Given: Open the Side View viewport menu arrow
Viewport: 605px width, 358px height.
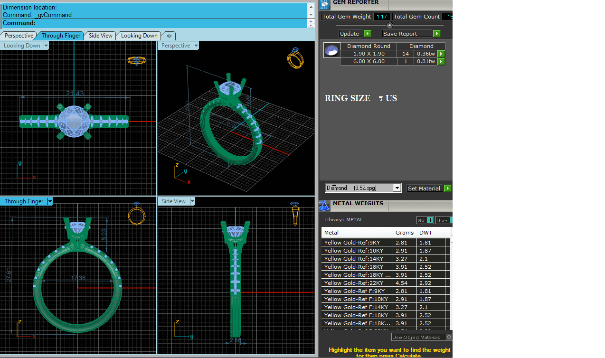Looking at the screenshot, I should tap(192, 201).
